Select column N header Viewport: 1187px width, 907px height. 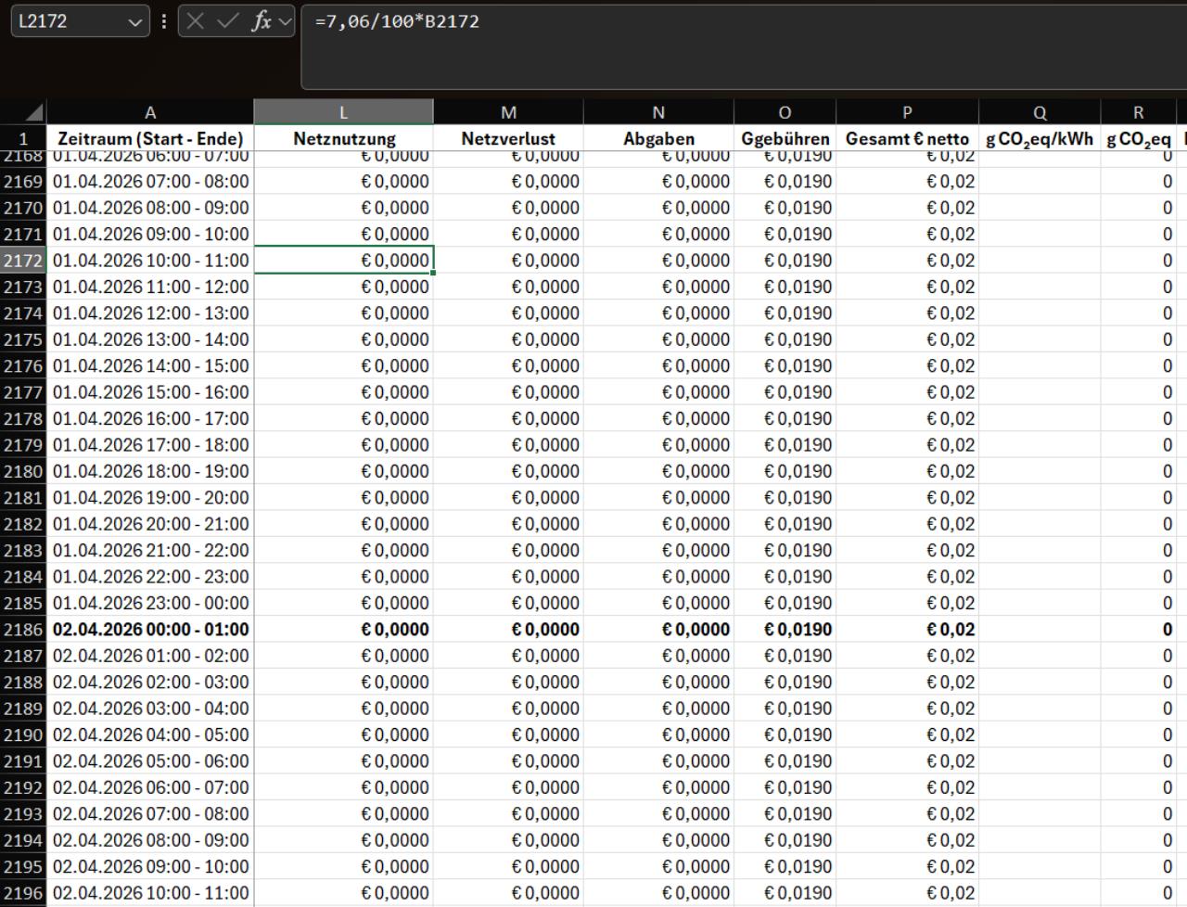point(658,112)
